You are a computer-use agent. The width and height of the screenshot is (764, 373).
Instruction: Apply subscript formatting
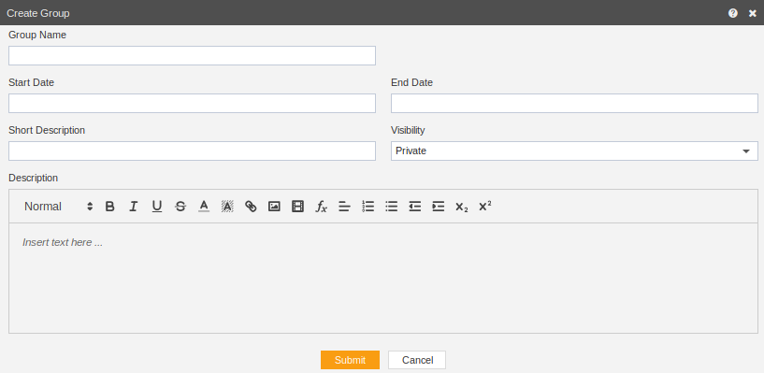tap(461, 207)
